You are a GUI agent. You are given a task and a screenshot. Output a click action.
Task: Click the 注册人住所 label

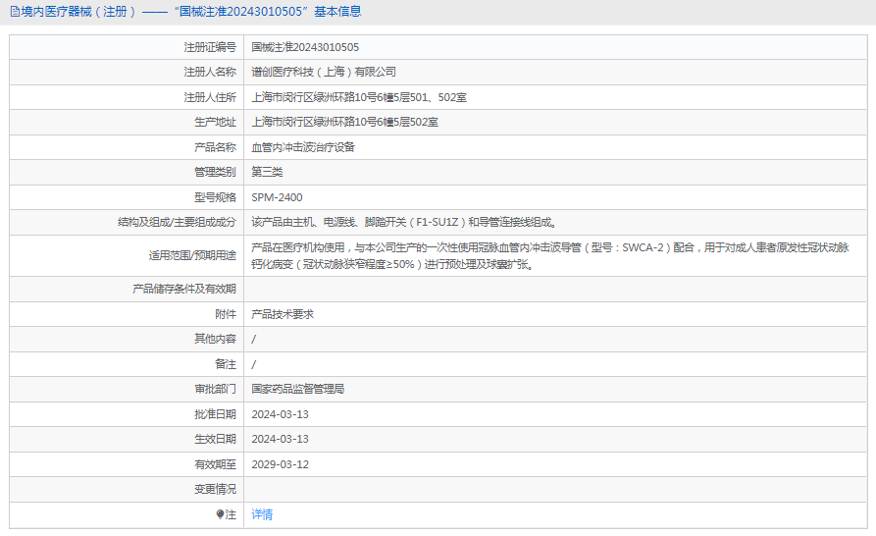point(210,97)
